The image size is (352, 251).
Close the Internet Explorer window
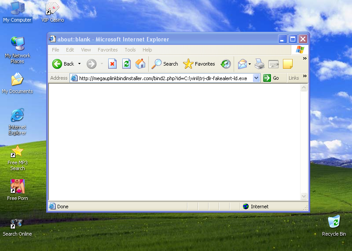pos(303,39)
